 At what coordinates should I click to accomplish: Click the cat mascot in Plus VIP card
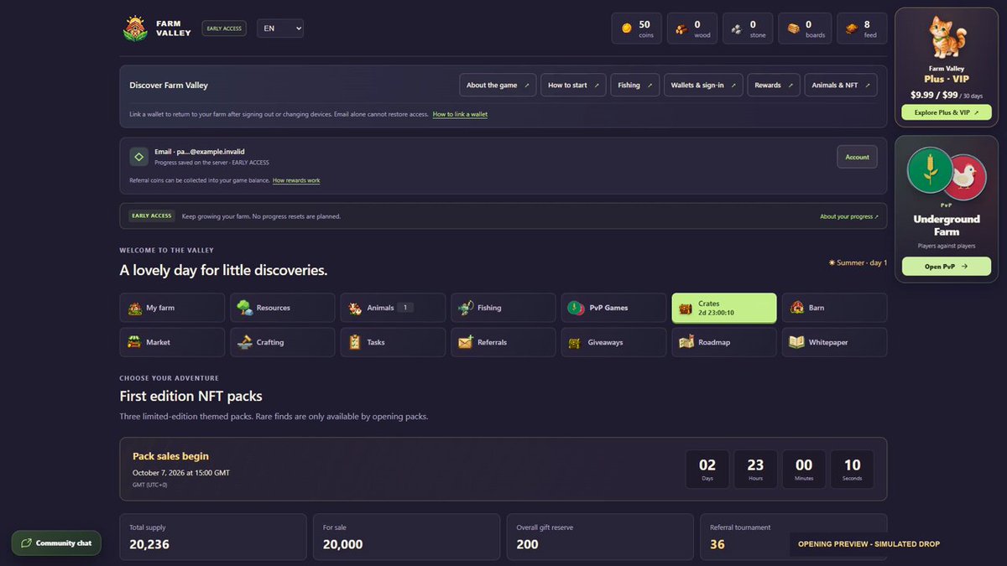(946, 38)
